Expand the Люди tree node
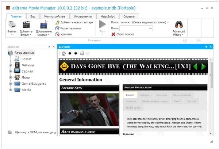The height and width of the screenshot is (149, 219). point(11,77)
